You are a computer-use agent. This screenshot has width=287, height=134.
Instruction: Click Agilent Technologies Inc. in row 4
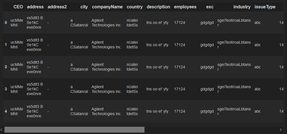click(x=107, y=111)
